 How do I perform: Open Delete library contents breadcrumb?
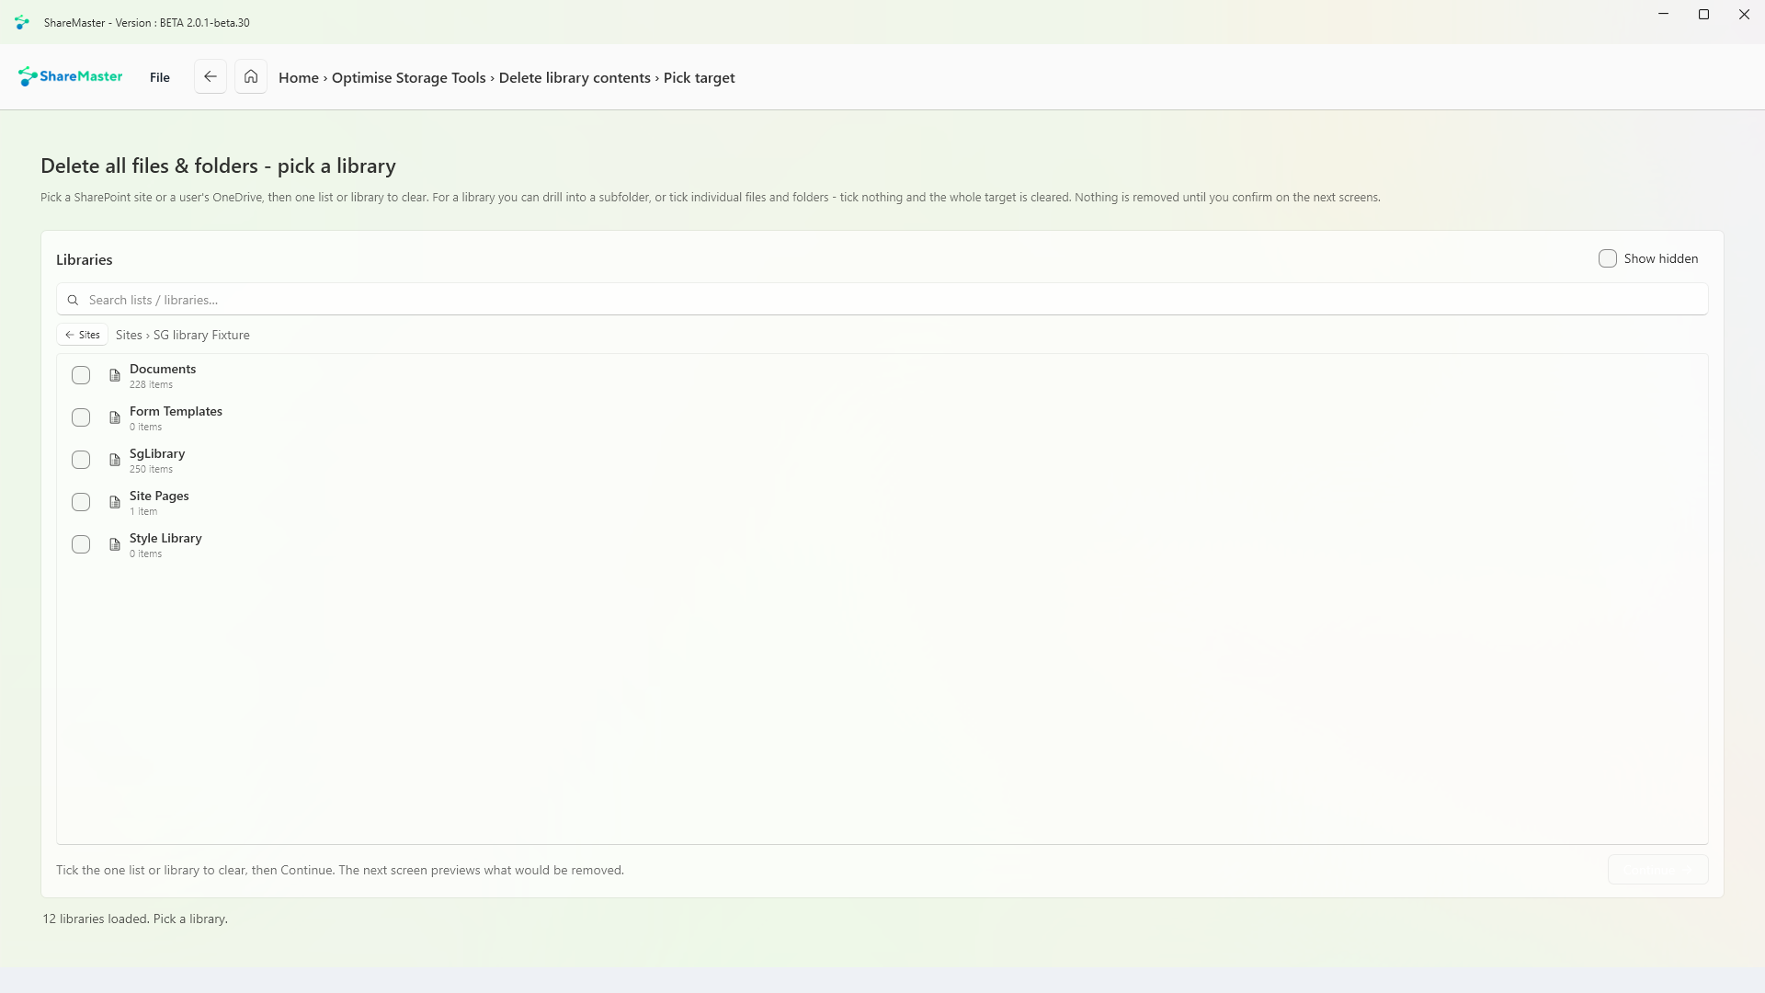tap(575, 77)
